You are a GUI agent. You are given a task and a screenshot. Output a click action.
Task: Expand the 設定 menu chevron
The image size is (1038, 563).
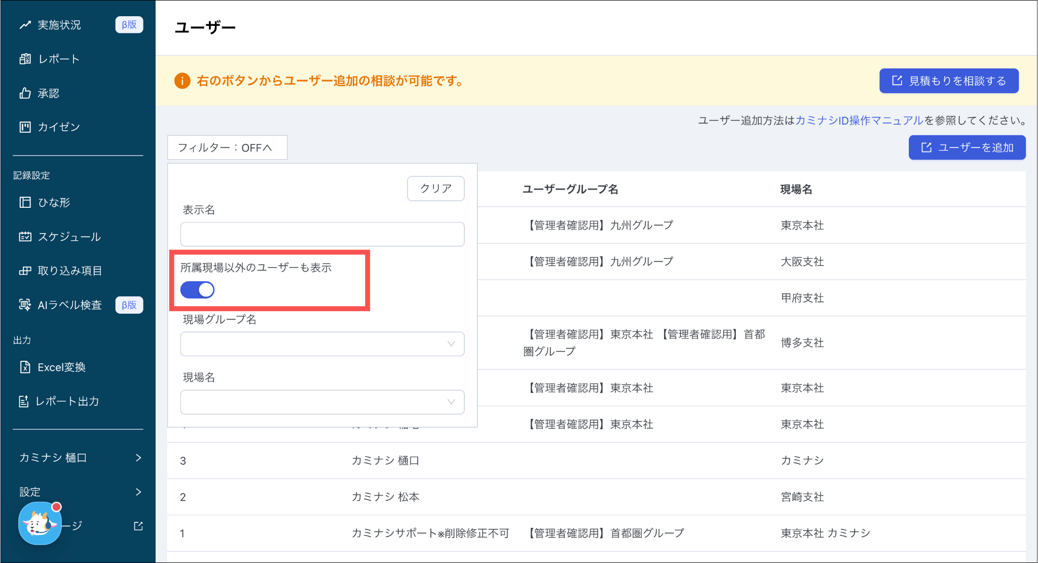tap(138, 492)
